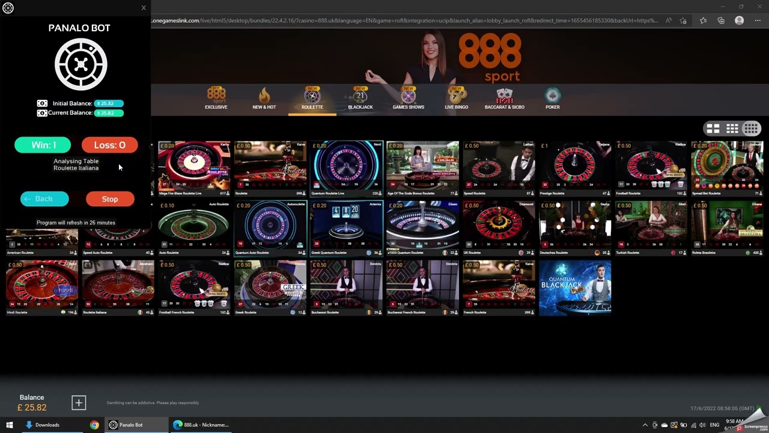Open Roulette Italiana table
The height and width of the screenshot is (433, 769).
[118, 287]
